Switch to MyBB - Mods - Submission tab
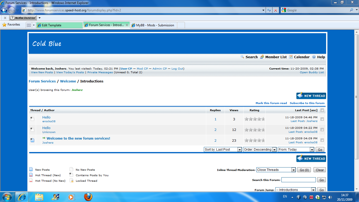Image resolution: width=359 pixels, height=202 pixels. coord(155,25)
